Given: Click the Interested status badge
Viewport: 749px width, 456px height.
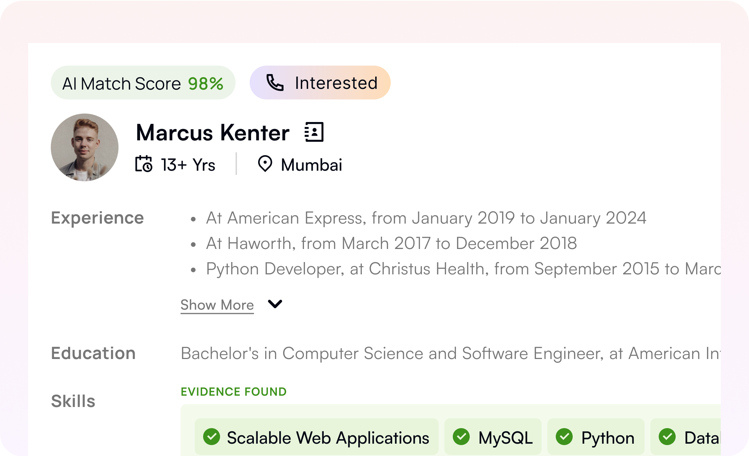Looking at the screenshot, I should (x=320, y=83).
